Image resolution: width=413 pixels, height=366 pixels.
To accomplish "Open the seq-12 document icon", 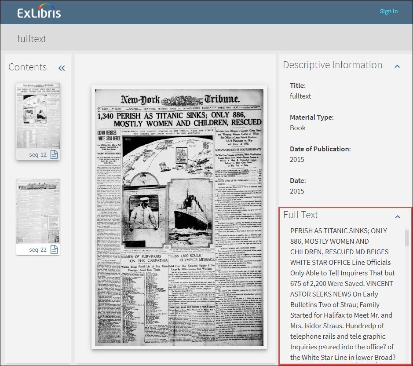I will tap(54, 154).
